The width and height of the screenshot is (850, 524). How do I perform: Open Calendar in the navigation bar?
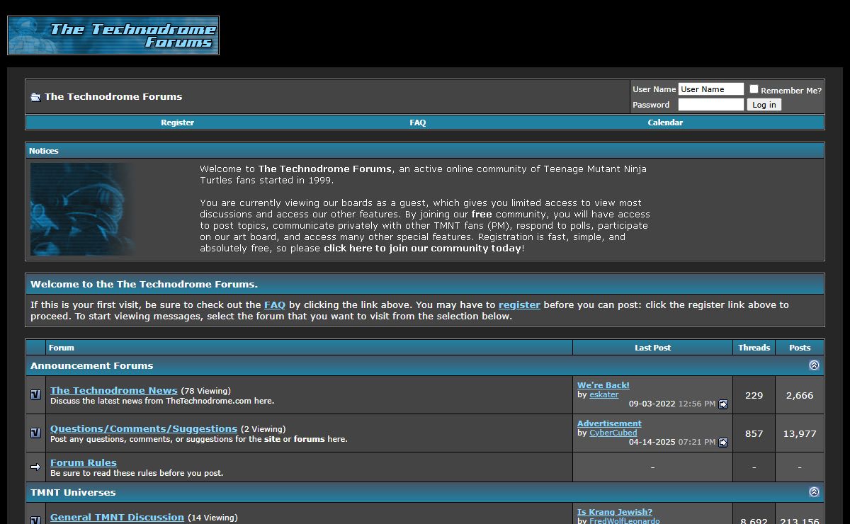(665, 123)
